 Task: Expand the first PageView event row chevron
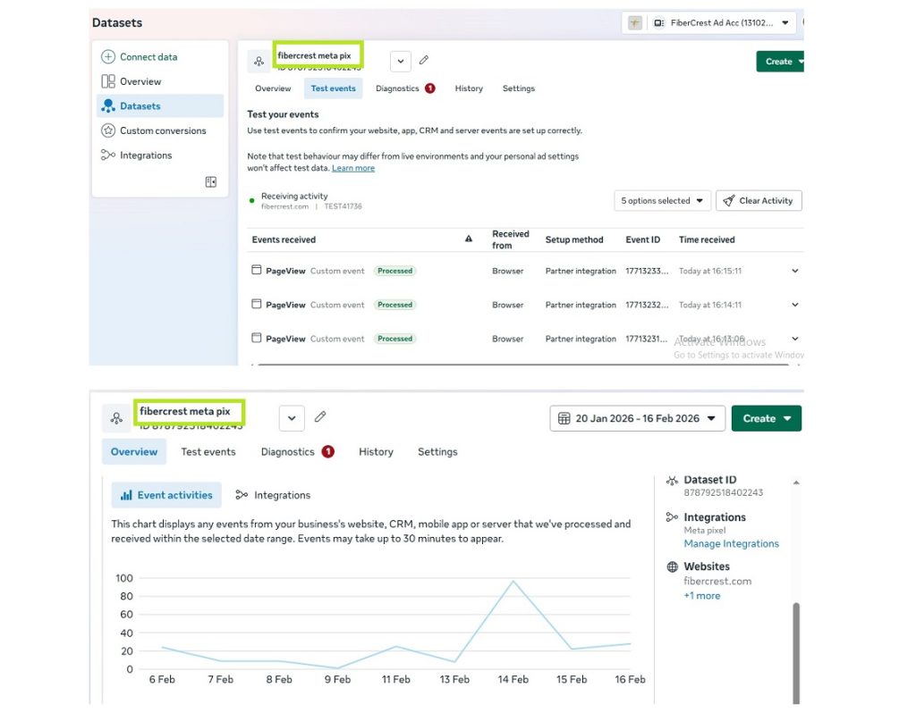point(794,271)
